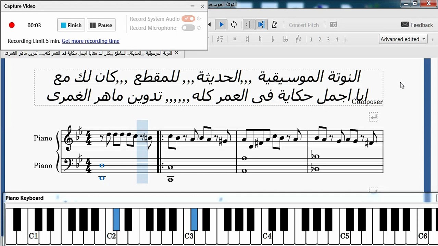
Task: Select the treble clef on top staff
Action: (68, 138)
